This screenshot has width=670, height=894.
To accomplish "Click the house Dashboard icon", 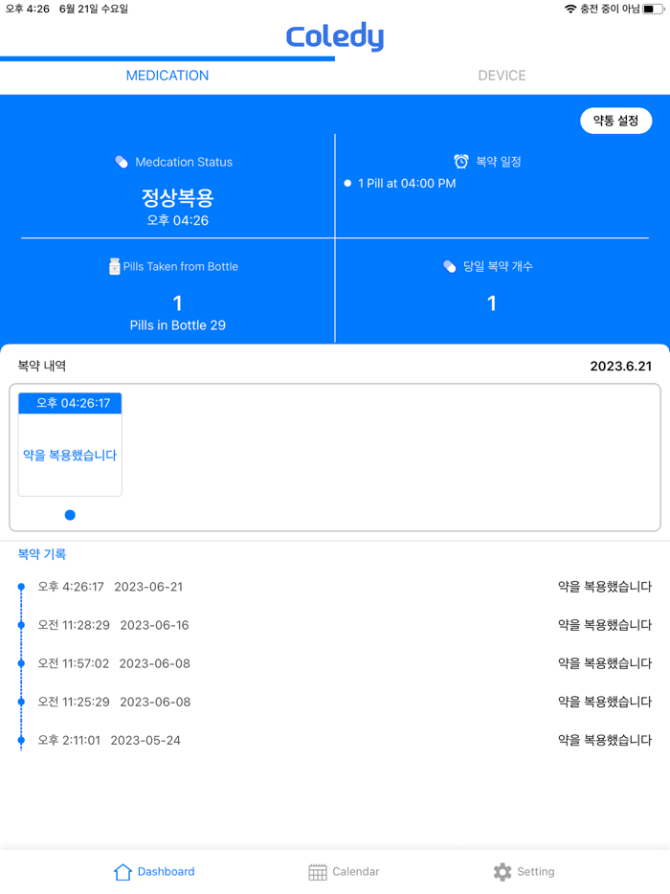I will coord(123,872).
